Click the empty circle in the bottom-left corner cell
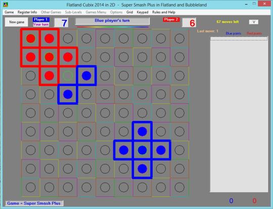 [x=31, y=187]
